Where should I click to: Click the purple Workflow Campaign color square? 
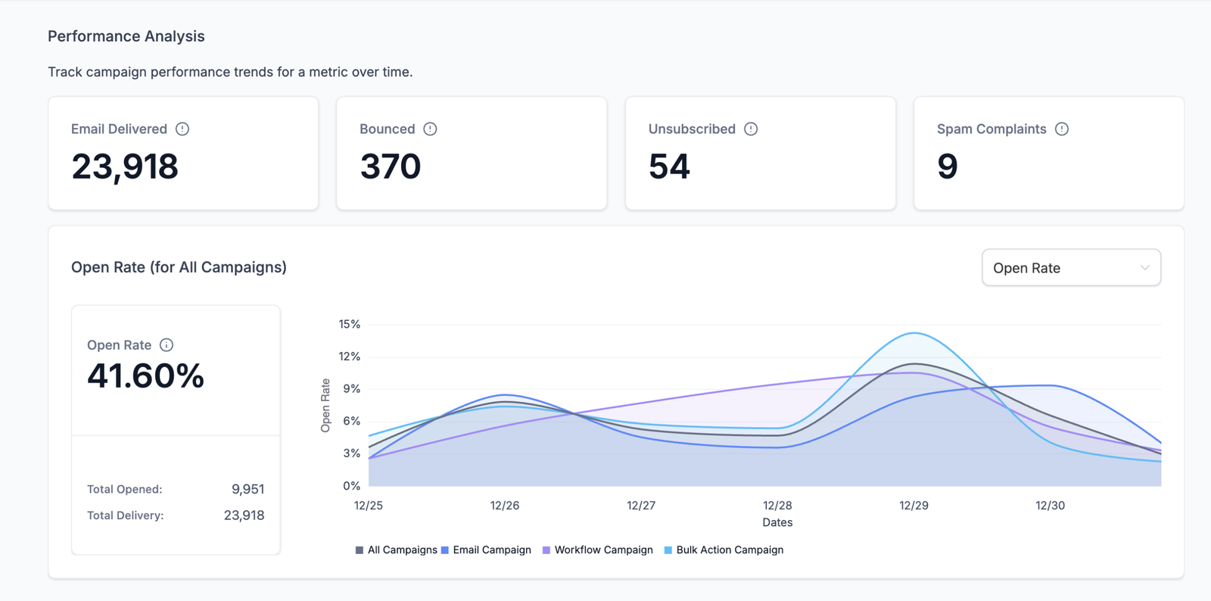(546, 550)
